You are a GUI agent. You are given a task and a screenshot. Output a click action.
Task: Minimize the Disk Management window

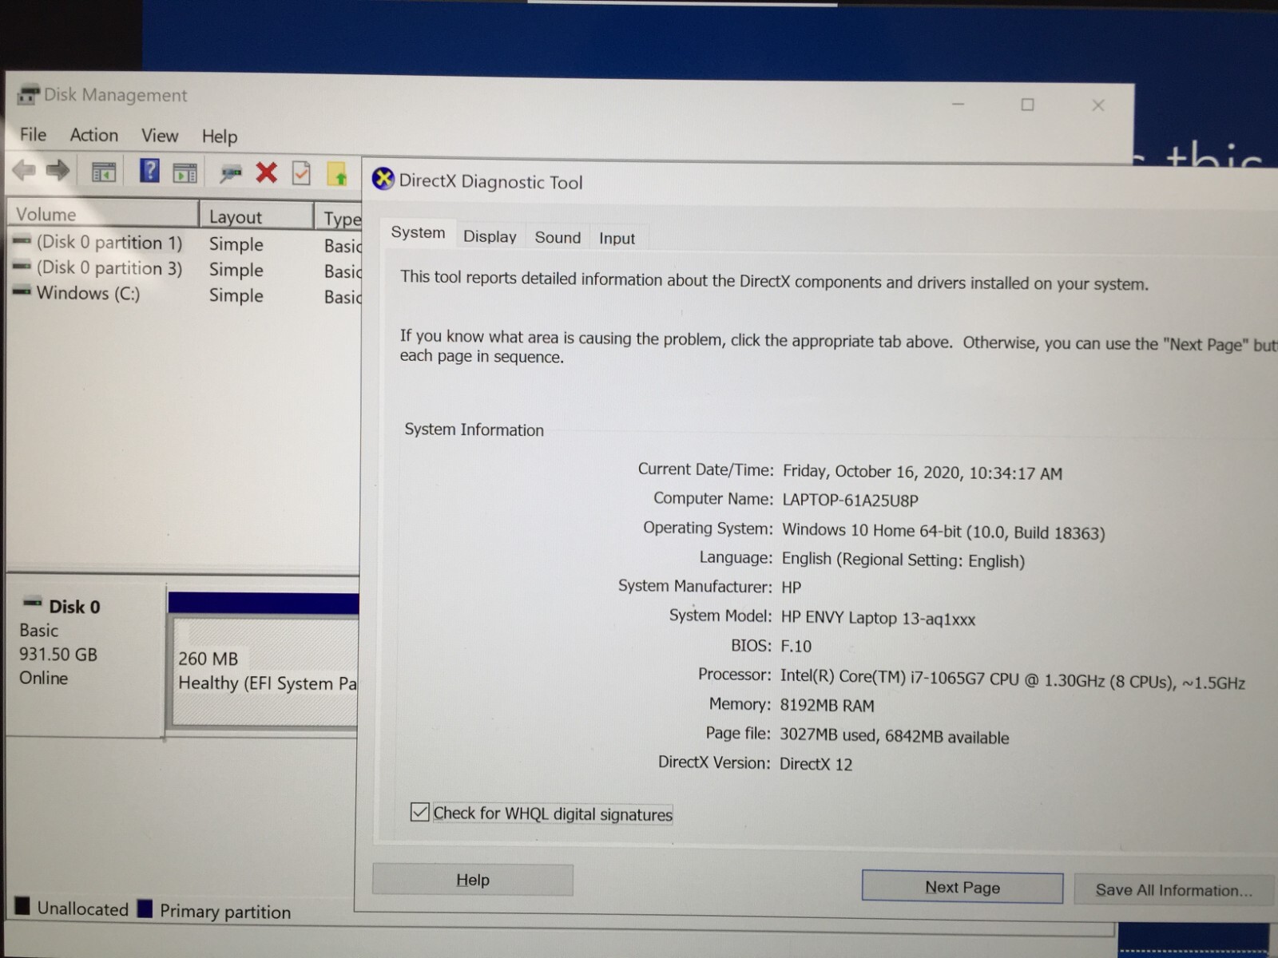[x=958, y=104]
